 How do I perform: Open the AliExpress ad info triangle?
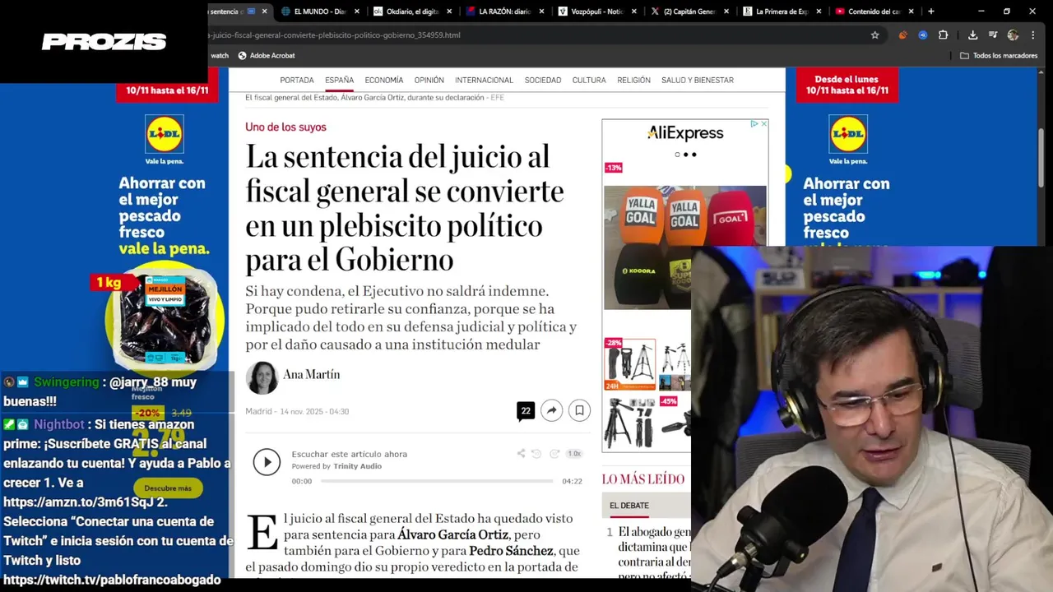point(754,124)
